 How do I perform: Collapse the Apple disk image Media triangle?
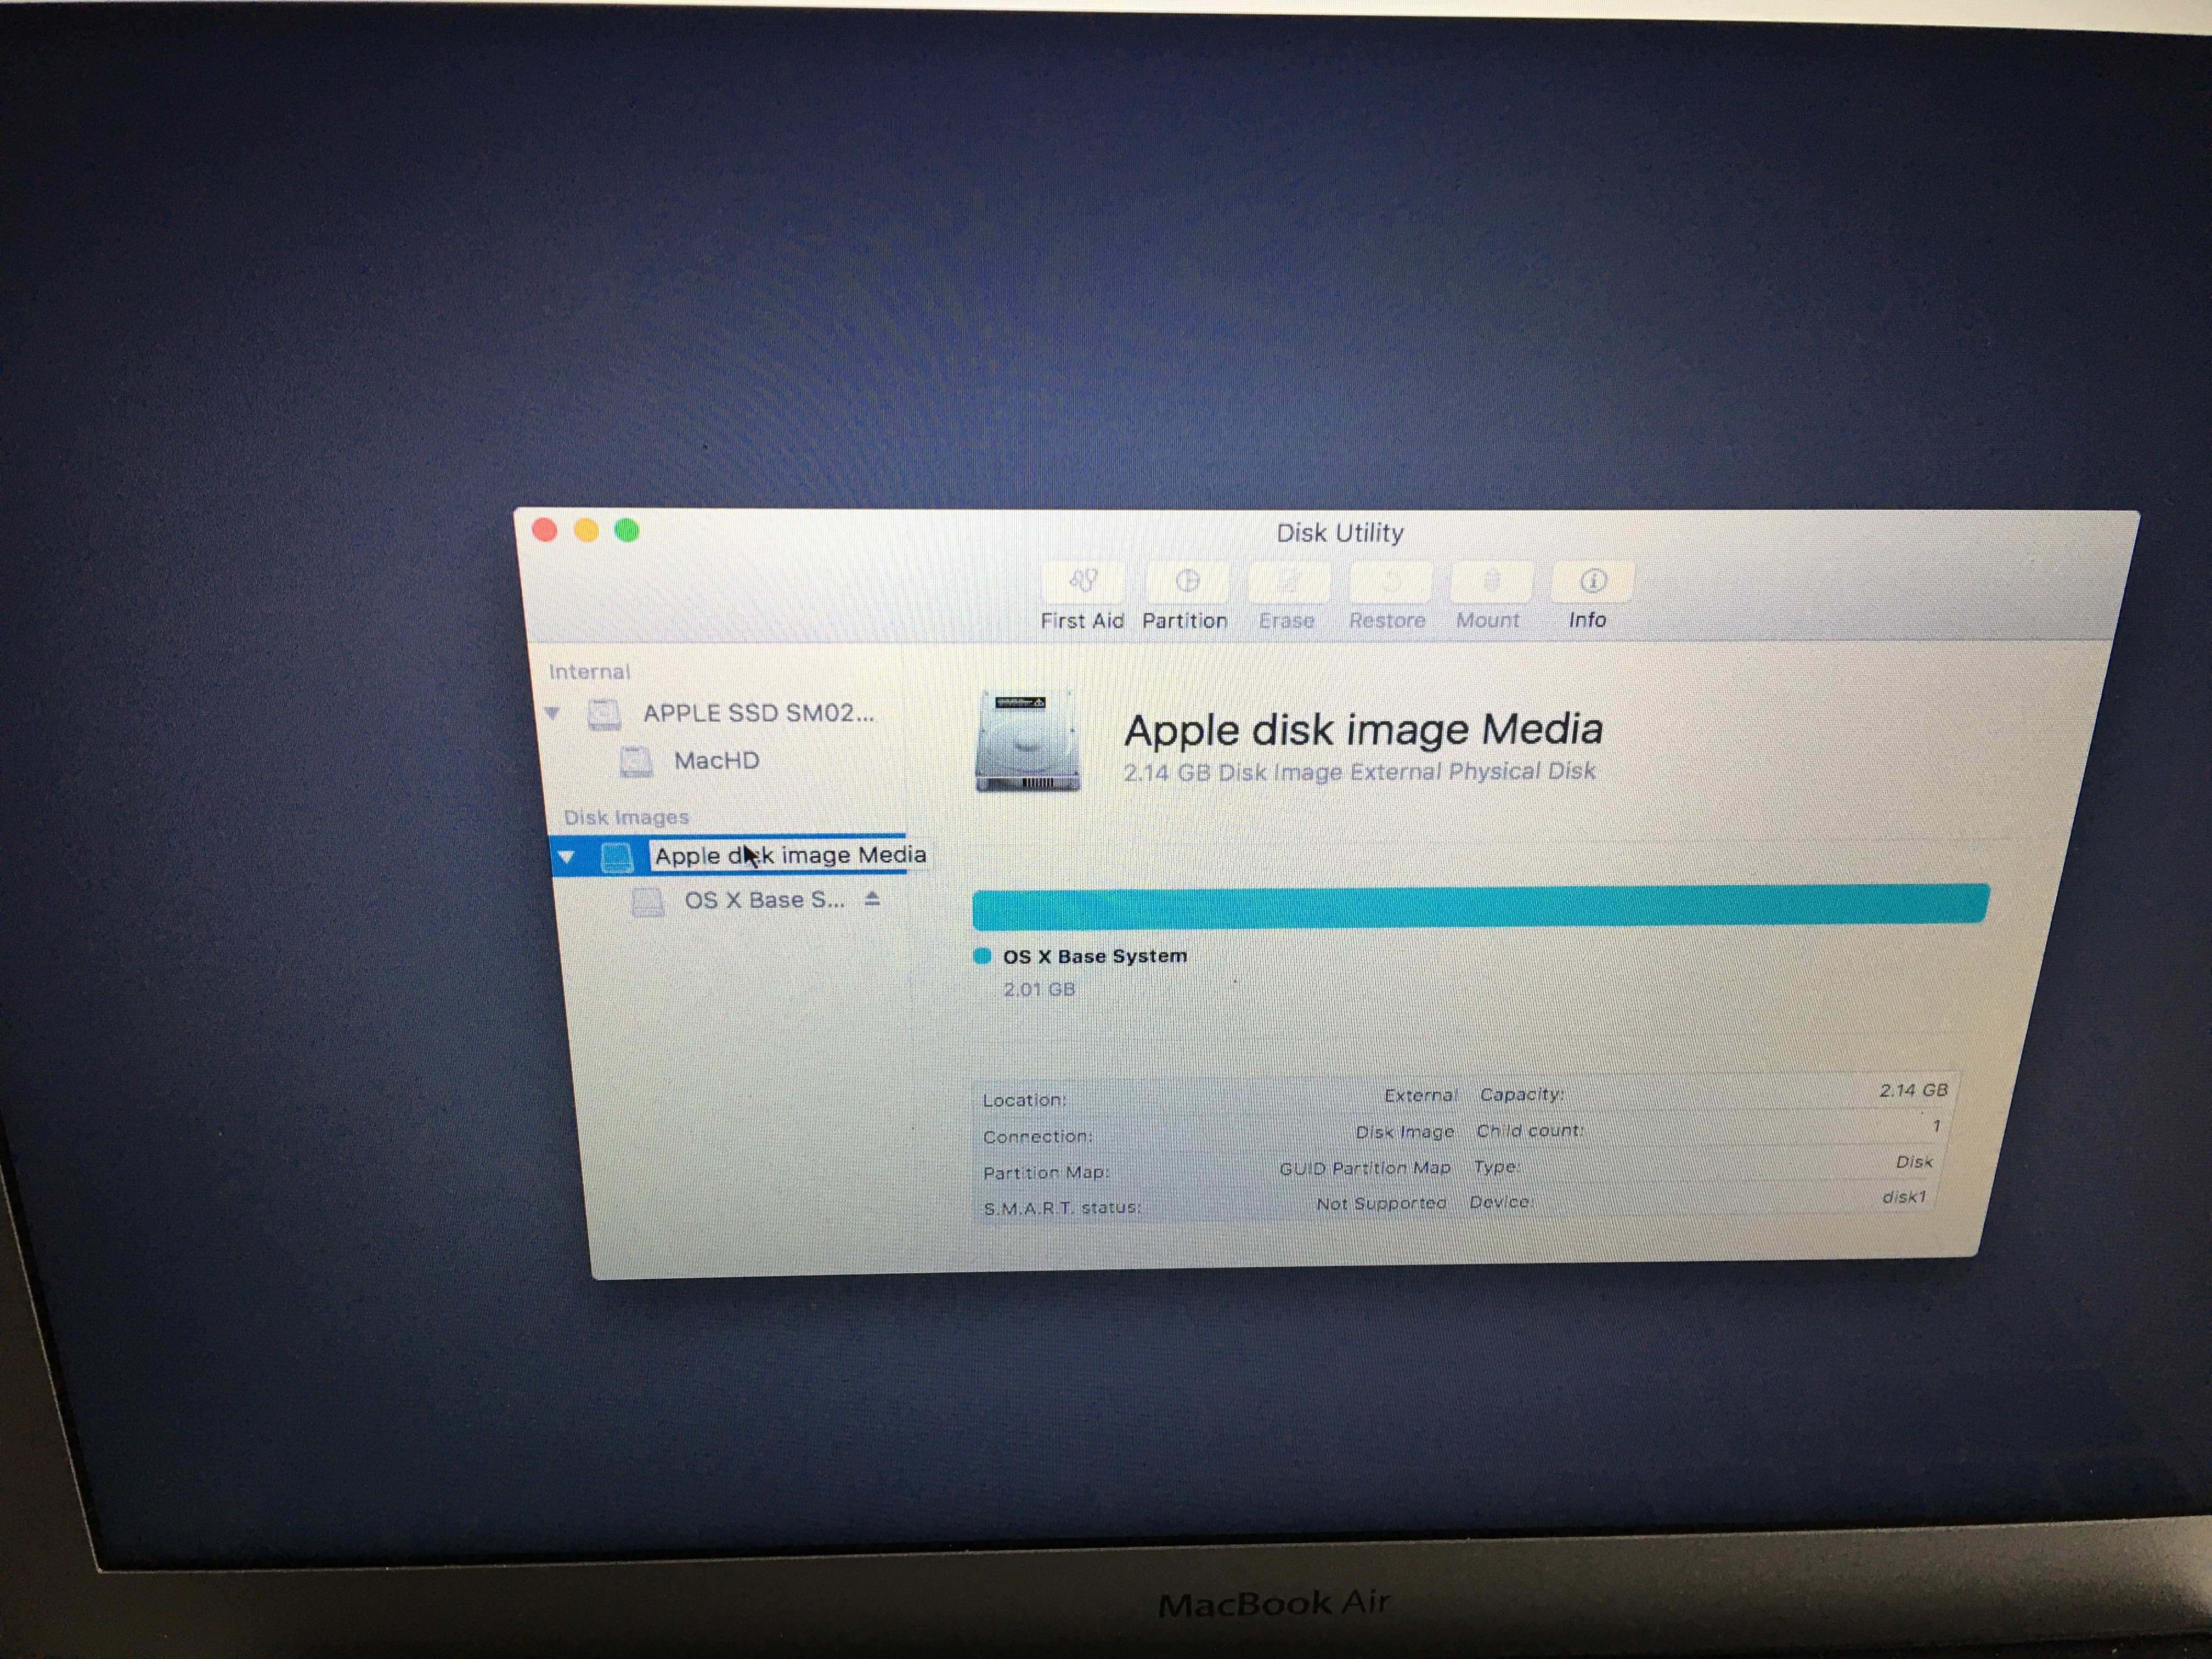click(x=566, y=857)
